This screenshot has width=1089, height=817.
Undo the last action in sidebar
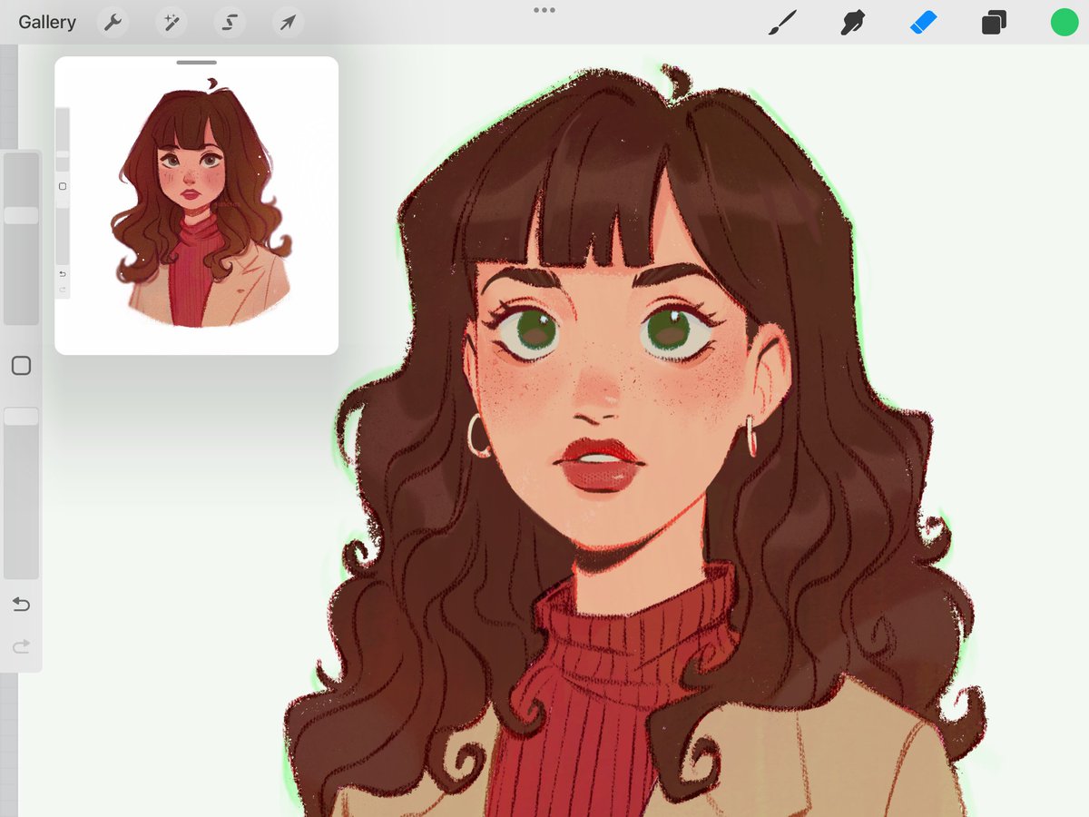tap(21, 605)
